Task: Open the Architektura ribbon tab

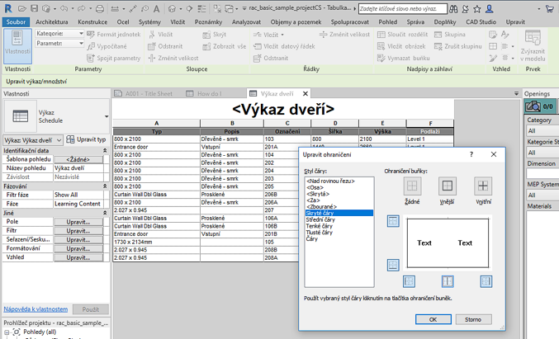Action: click(52, 22)
